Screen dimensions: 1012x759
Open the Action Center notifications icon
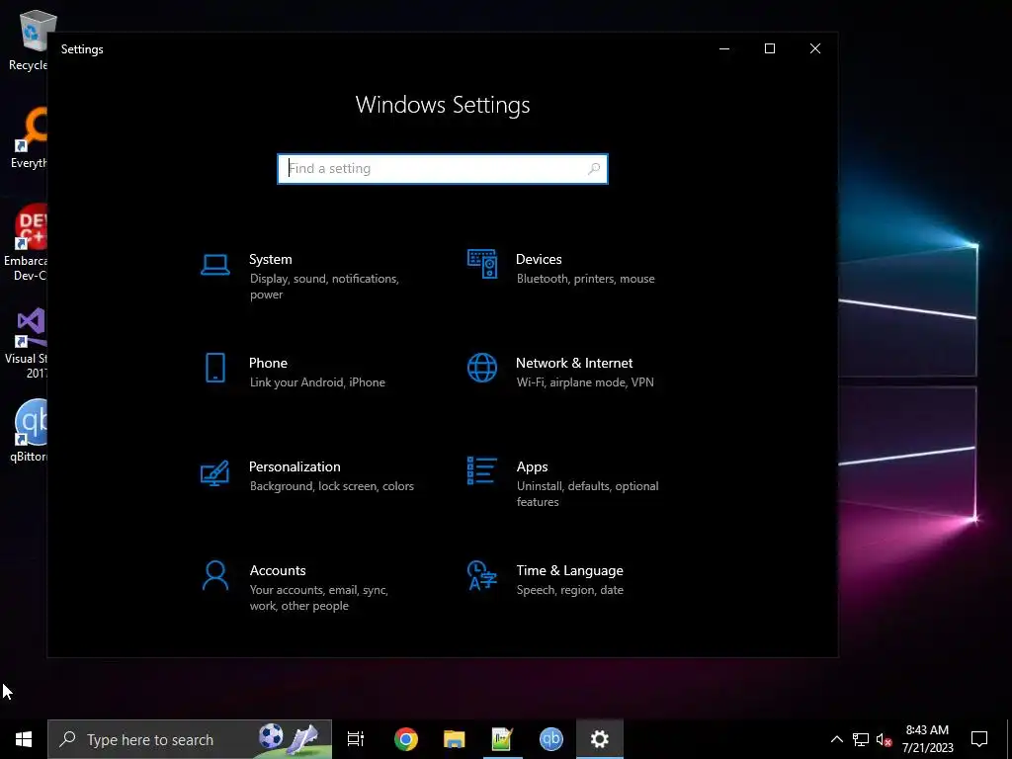coord(979,739)
